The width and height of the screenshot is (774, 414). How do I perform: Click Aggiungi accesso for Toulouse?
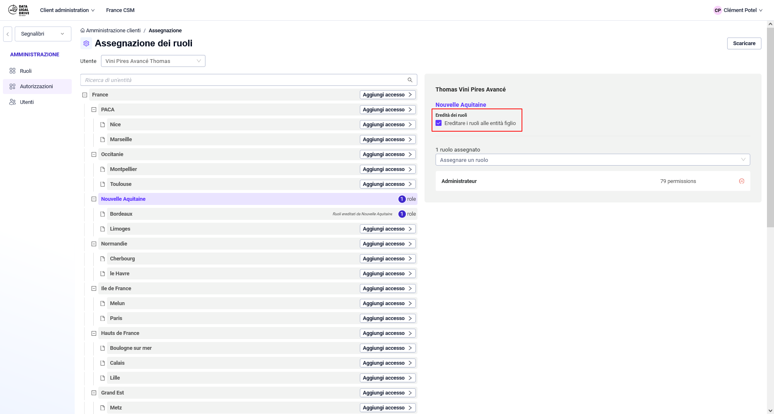pyautogui.click(x=388, y=184)
